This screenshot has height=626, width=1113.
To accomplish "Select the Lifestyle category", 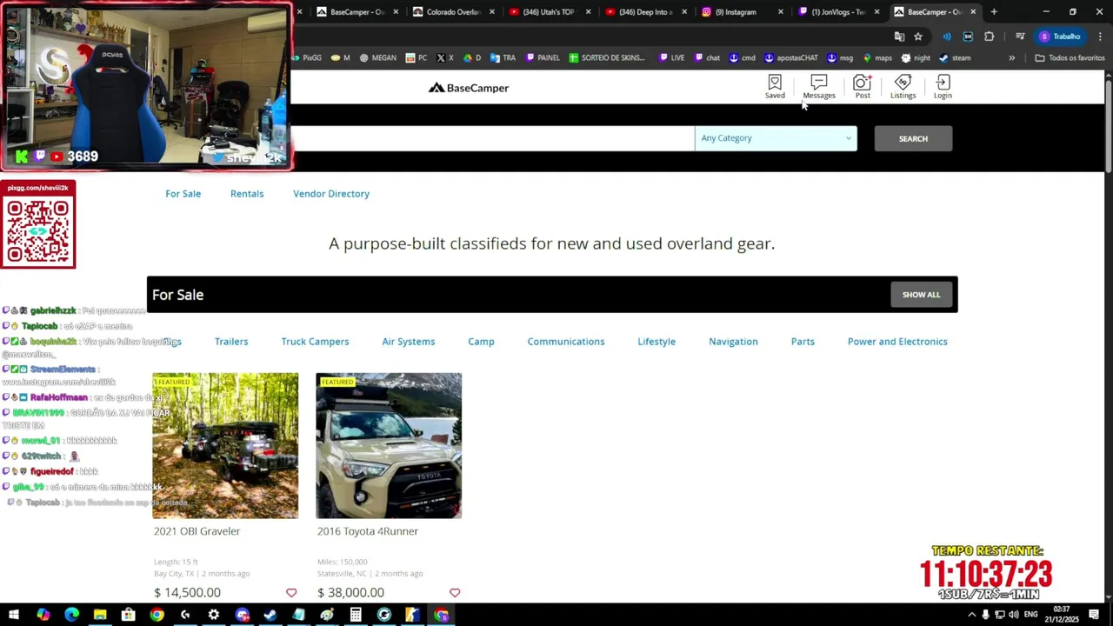I will point(656,342).
